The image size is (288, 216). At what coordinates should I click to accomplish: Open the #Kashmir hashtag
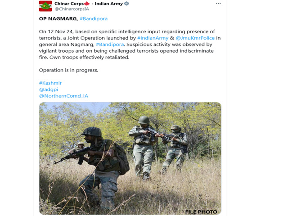pyautogui.click(x=50, y=83)
